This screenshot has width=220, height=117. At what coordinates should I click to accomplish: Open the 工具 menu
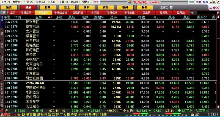[64, 2]
